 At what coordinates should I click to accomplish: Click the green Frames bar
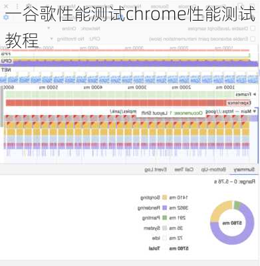(121, 94)
